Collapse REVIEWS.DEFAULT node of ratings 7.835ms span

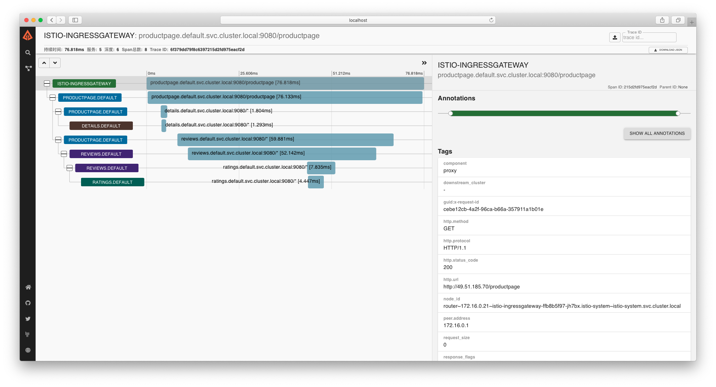(x=69, y=168)
